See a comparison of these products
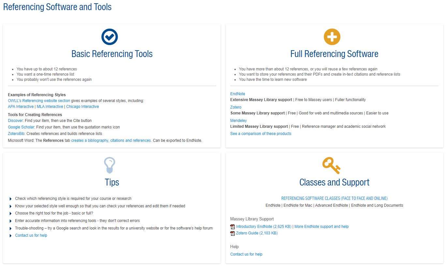447x268 pixels. 261,133
